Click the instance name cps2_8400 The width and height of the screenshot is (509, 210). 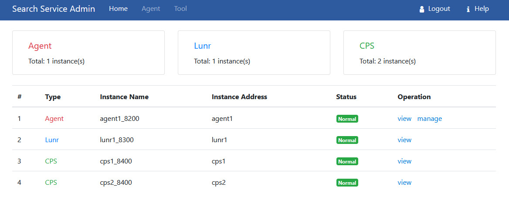click(x=116, y=183)
